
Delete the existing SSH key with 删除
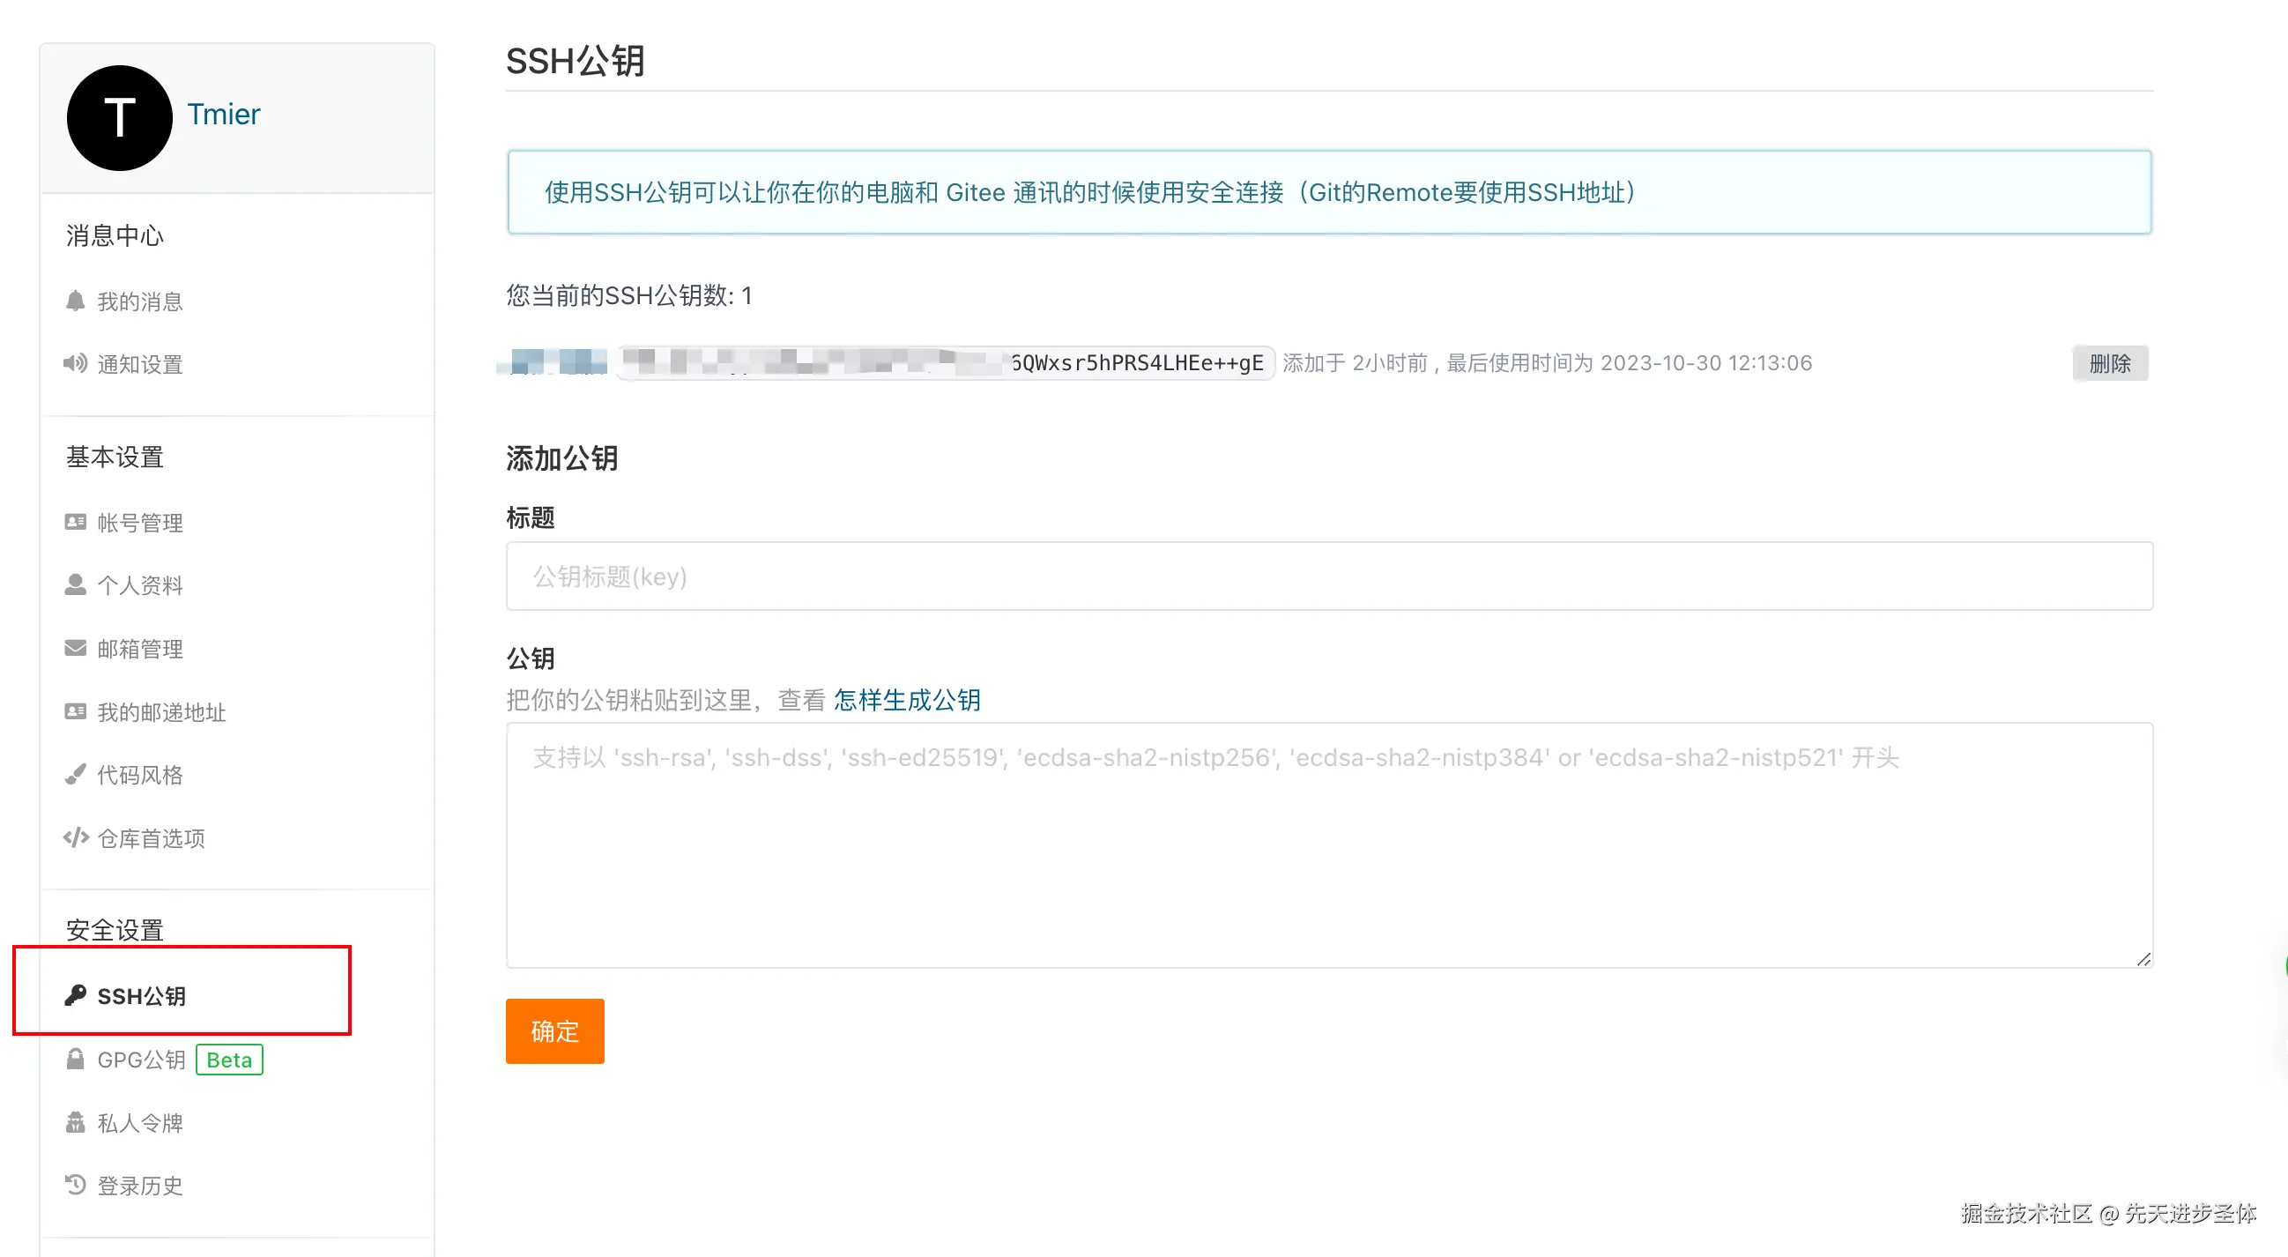pos(2109,363)
